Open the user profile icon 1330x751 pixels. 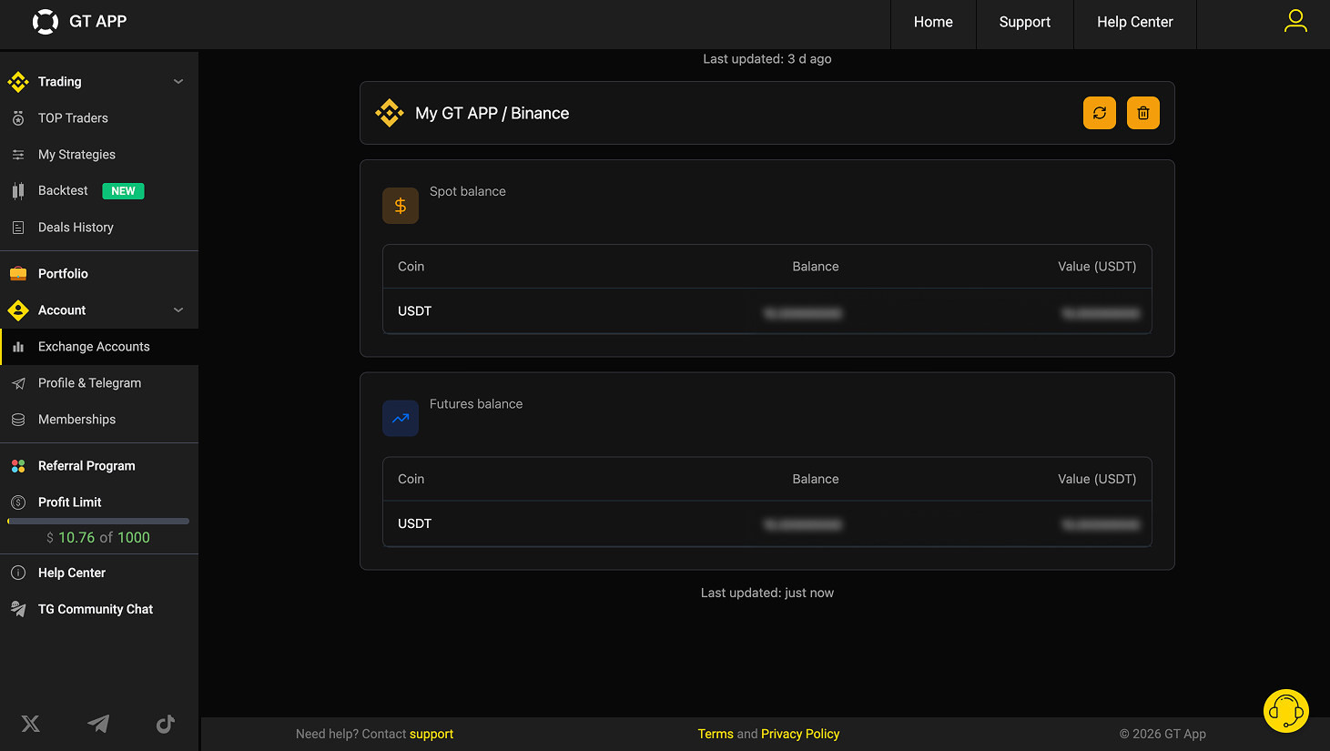point(1294,21)
